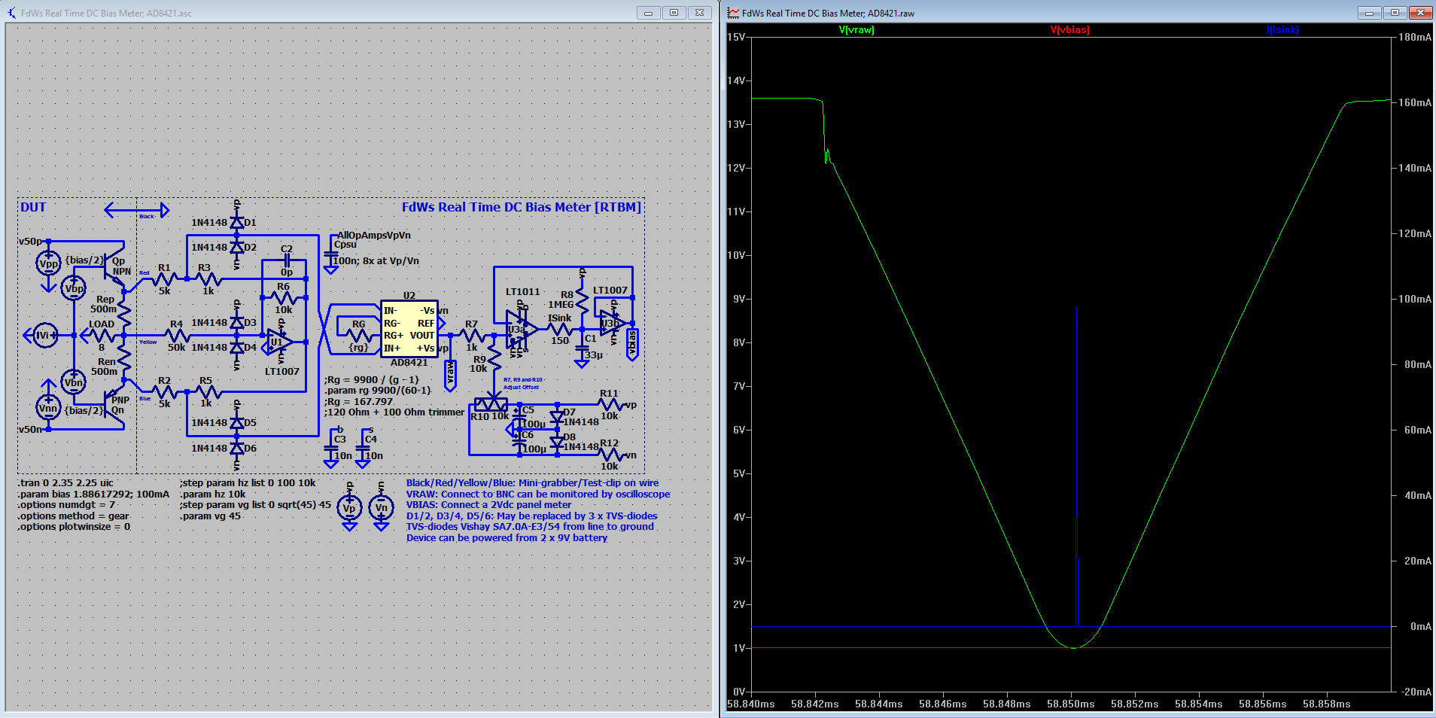Select the .param bias 1.88617292 directive
Screen dimensions: 1436x718
93,494
